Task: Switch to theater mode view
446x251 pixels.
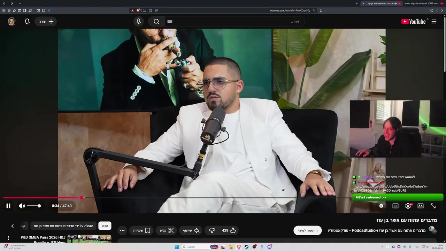Action: pyautogui.click(x=421, y=206)
